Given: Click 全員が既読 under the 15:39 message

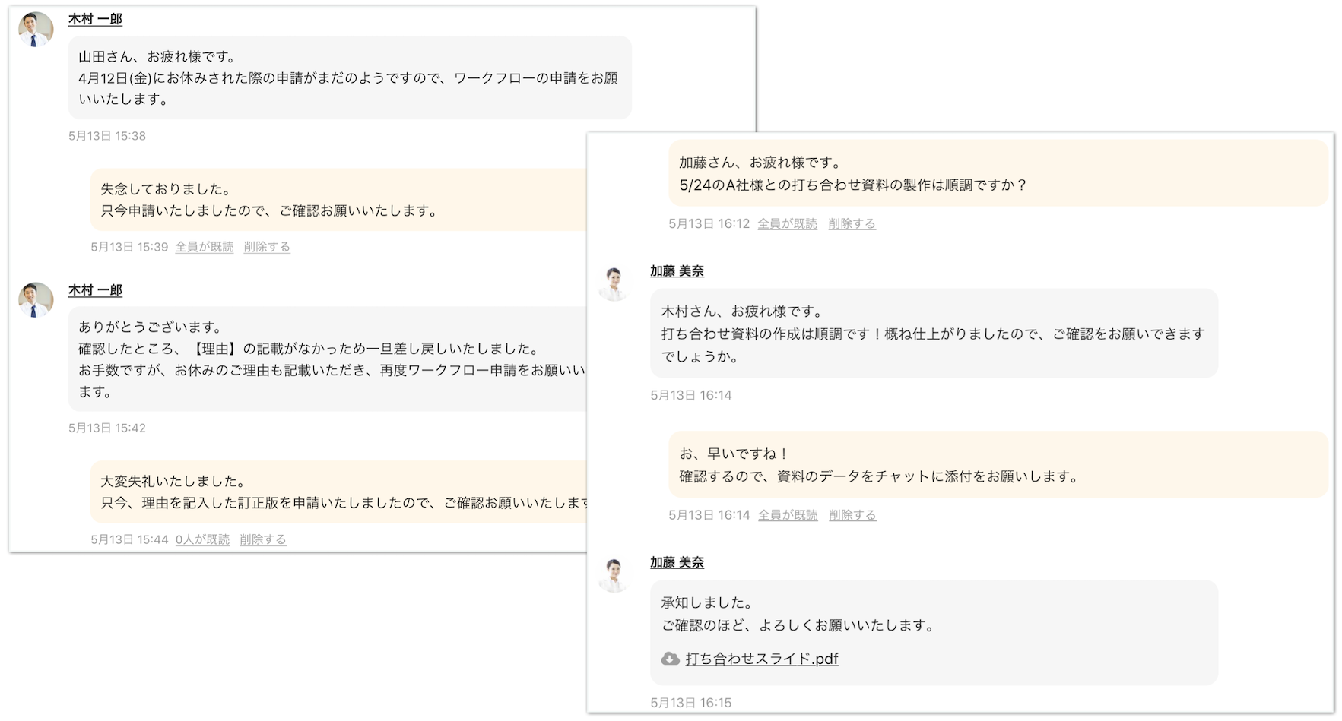Looking at the screenshot, I should pyautogui.click(x=204, y=247).
